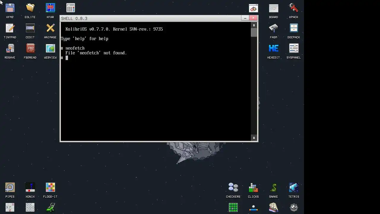Open the spiked mine game icon
The width and height of the screenshot is (380, 214).
point(294,207)
